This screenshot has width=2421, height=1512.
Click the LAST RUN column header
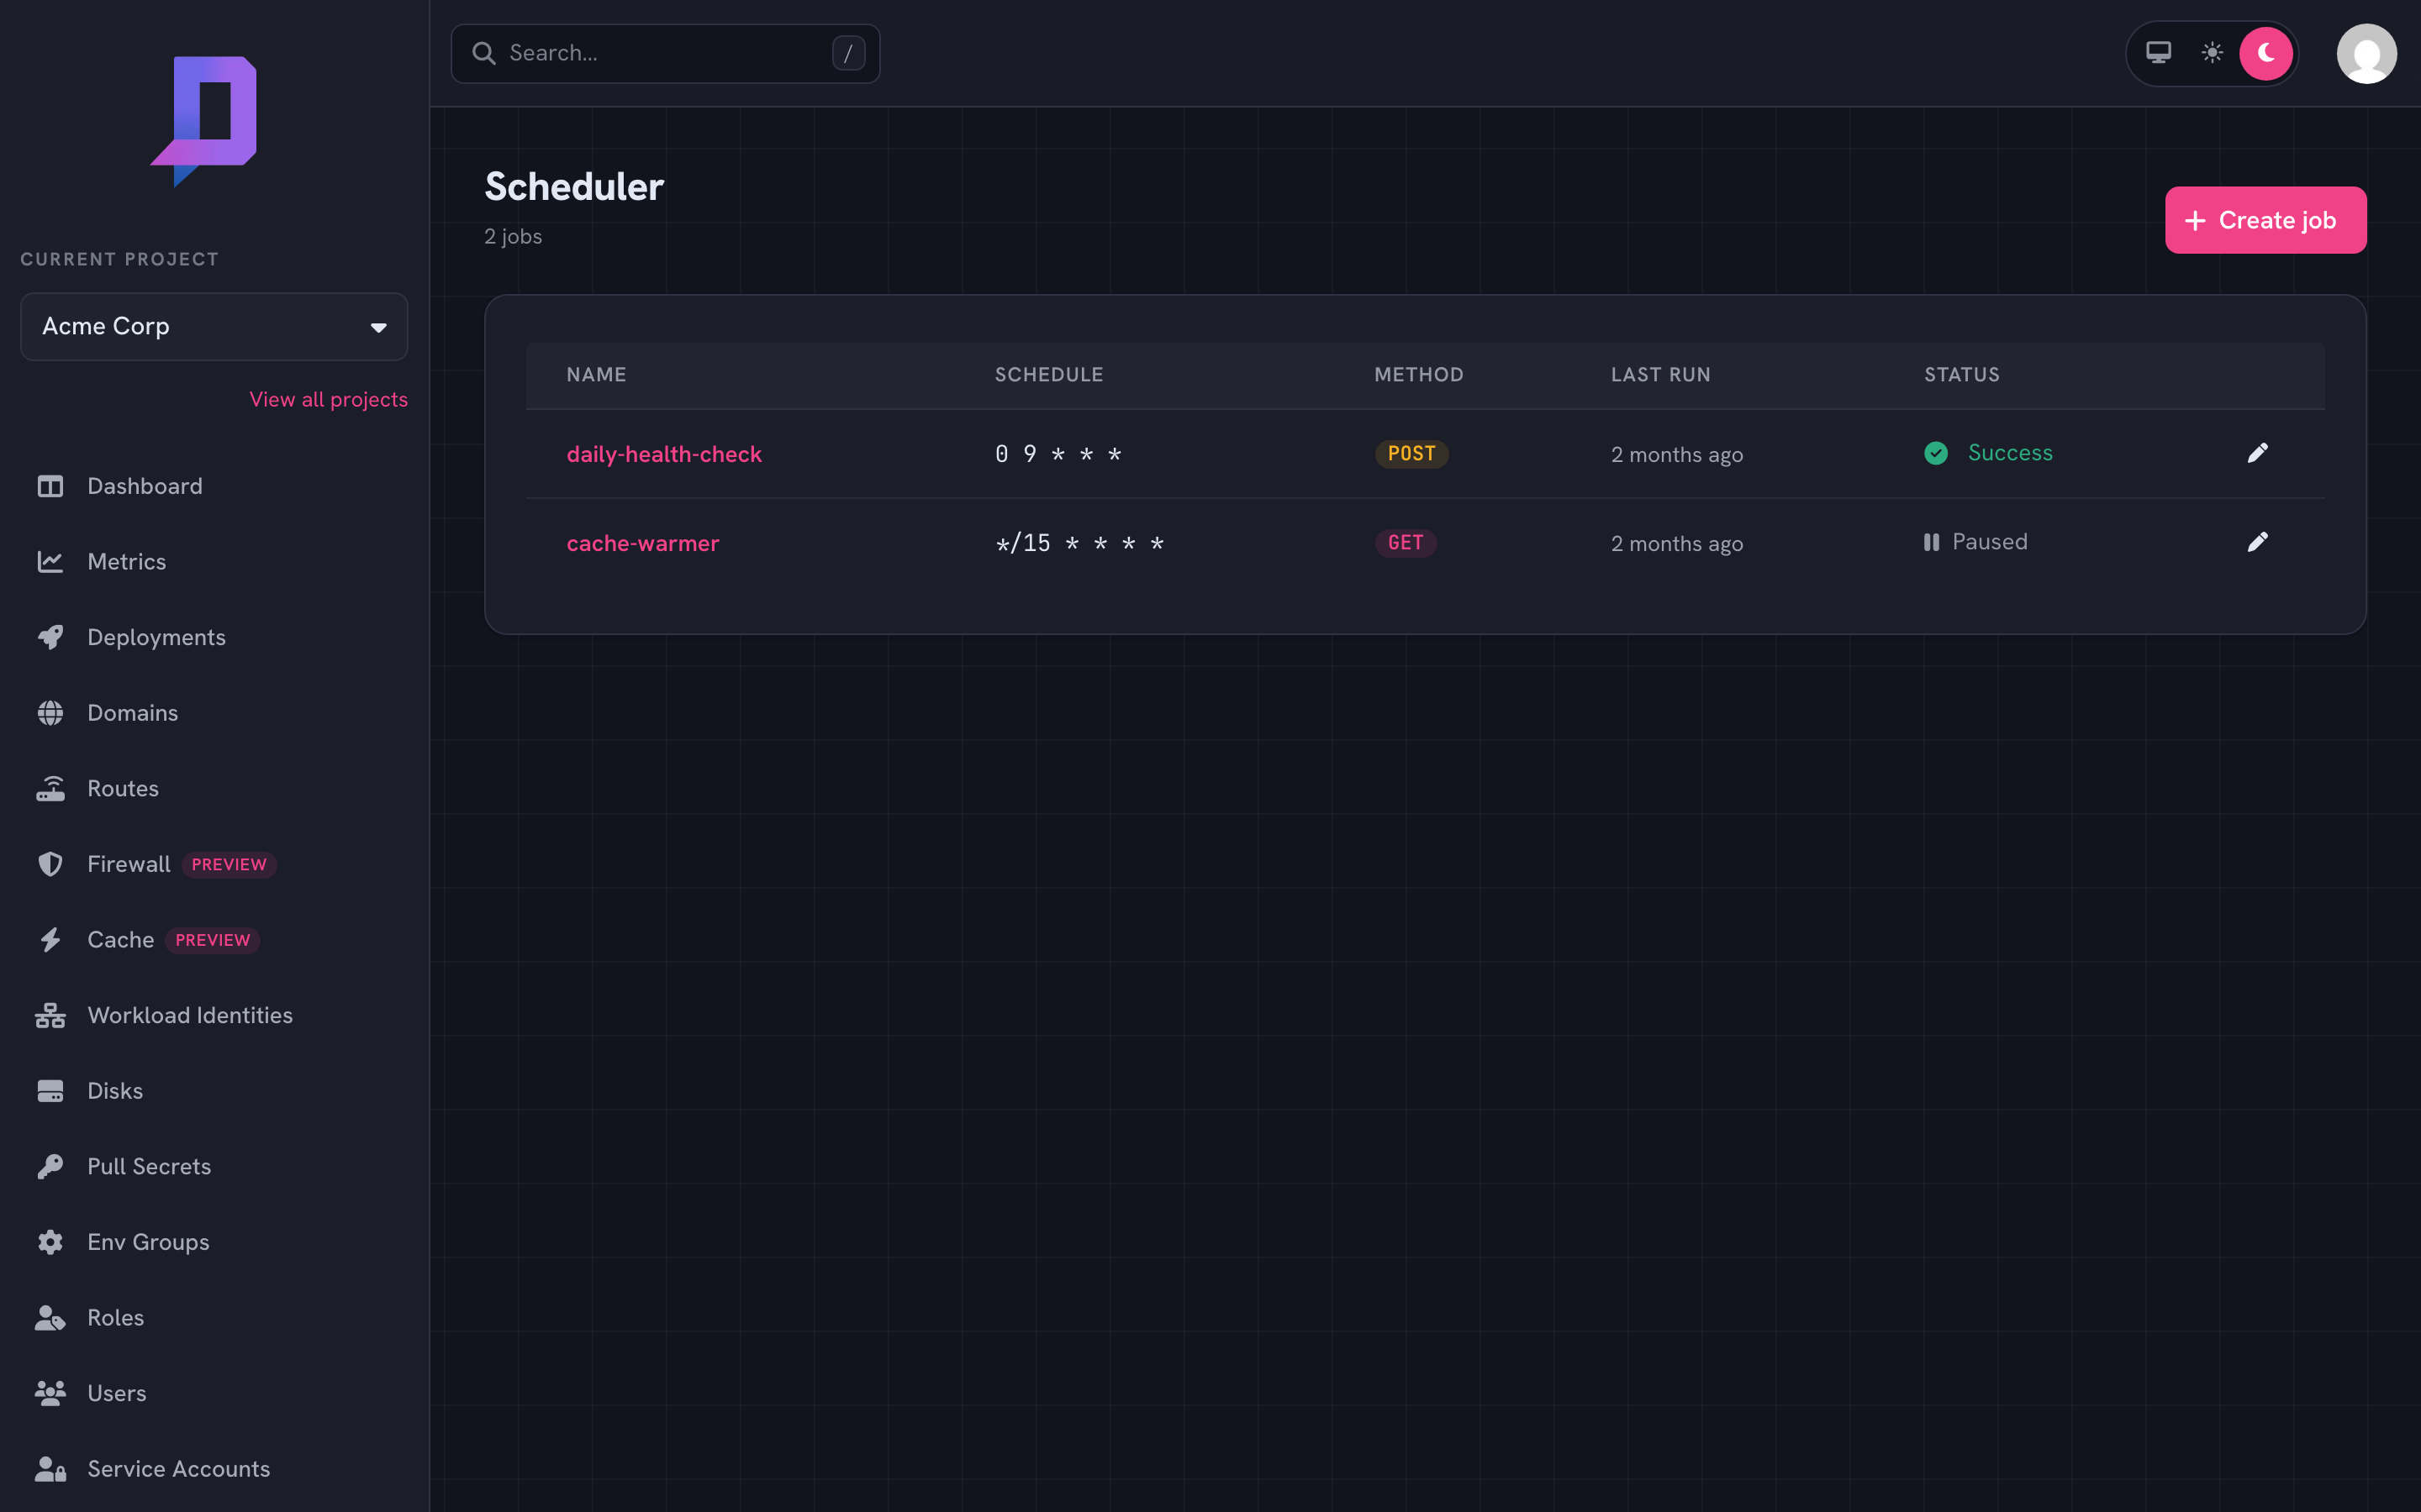click(x=1661, y=375)
